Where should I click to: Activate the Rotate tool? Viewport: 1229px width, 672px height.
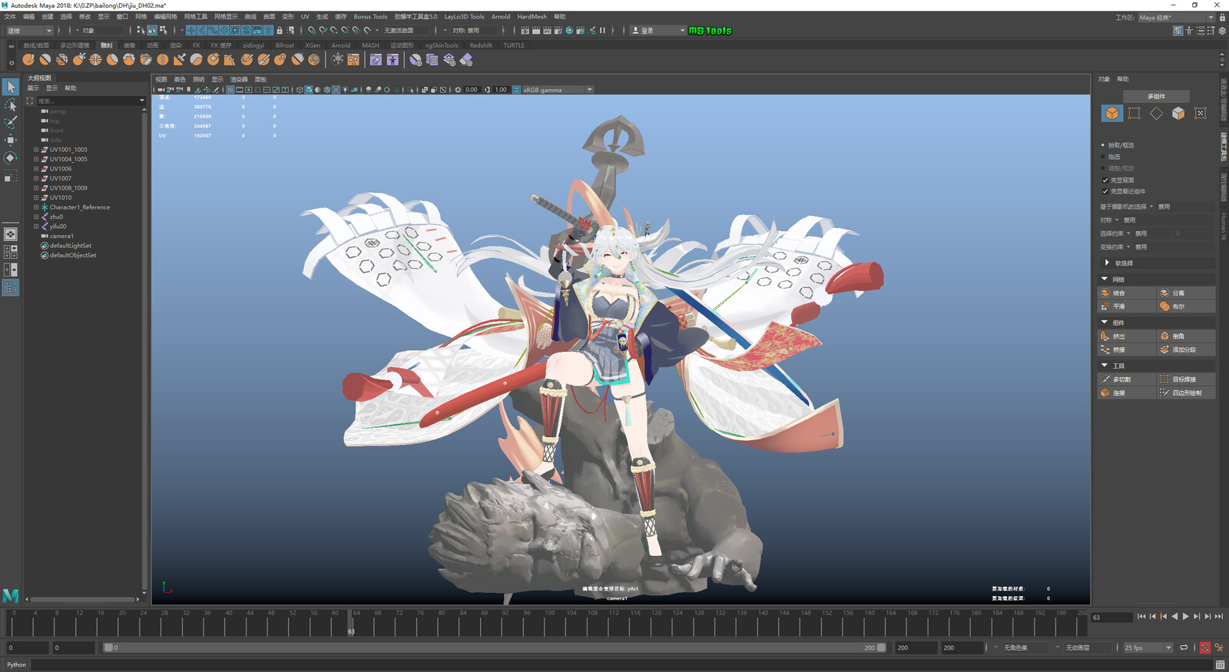pyautogui.click(x=11, y=157)
